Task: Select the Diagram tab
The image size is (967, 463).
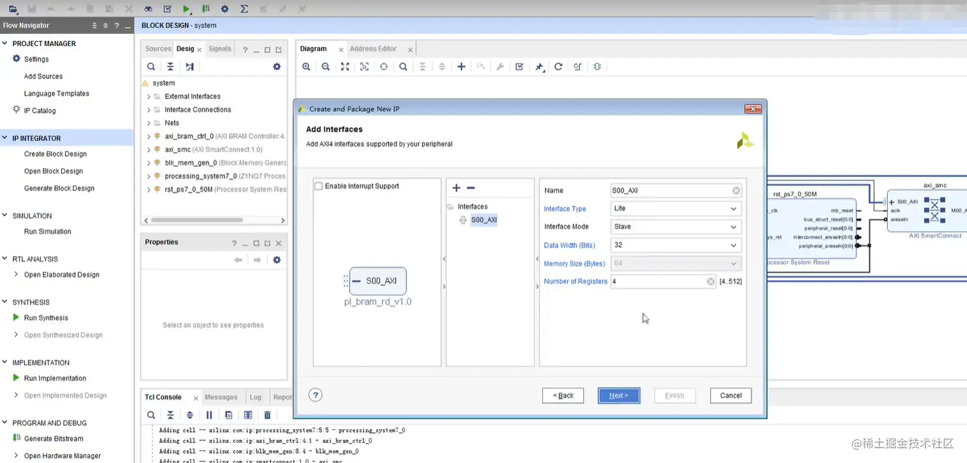Action: pos(313,49)
